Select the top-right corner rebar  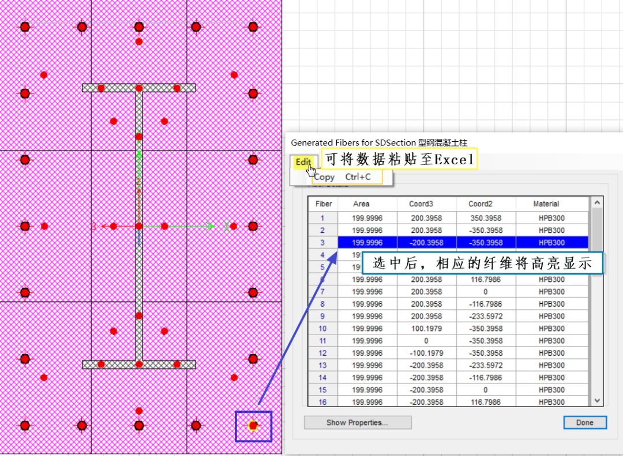pos(253,27)
